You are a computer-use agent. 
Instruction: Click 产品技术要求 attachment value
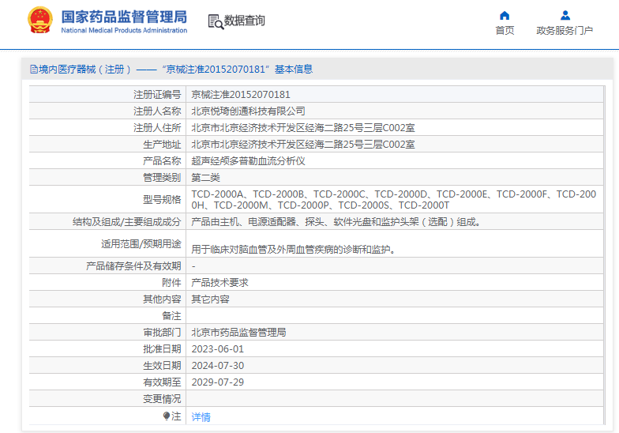[219, 283]
